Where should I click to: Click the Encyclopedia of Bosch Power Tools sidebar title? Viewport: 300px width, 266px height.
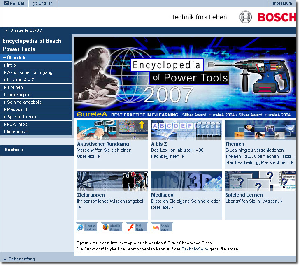[x=32, y=45]
